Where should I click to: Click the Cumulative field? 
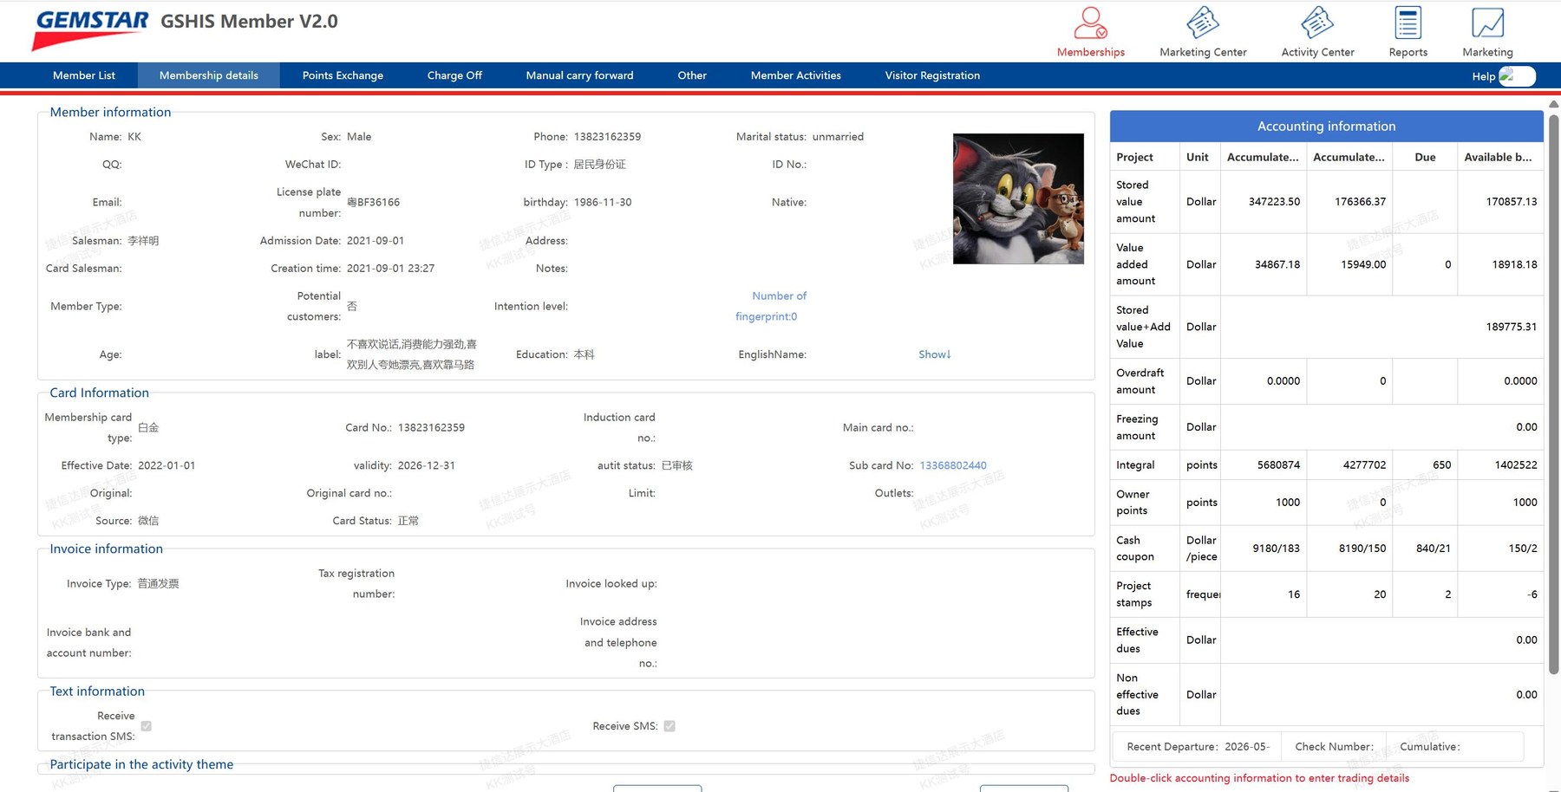click(1454, 747)
